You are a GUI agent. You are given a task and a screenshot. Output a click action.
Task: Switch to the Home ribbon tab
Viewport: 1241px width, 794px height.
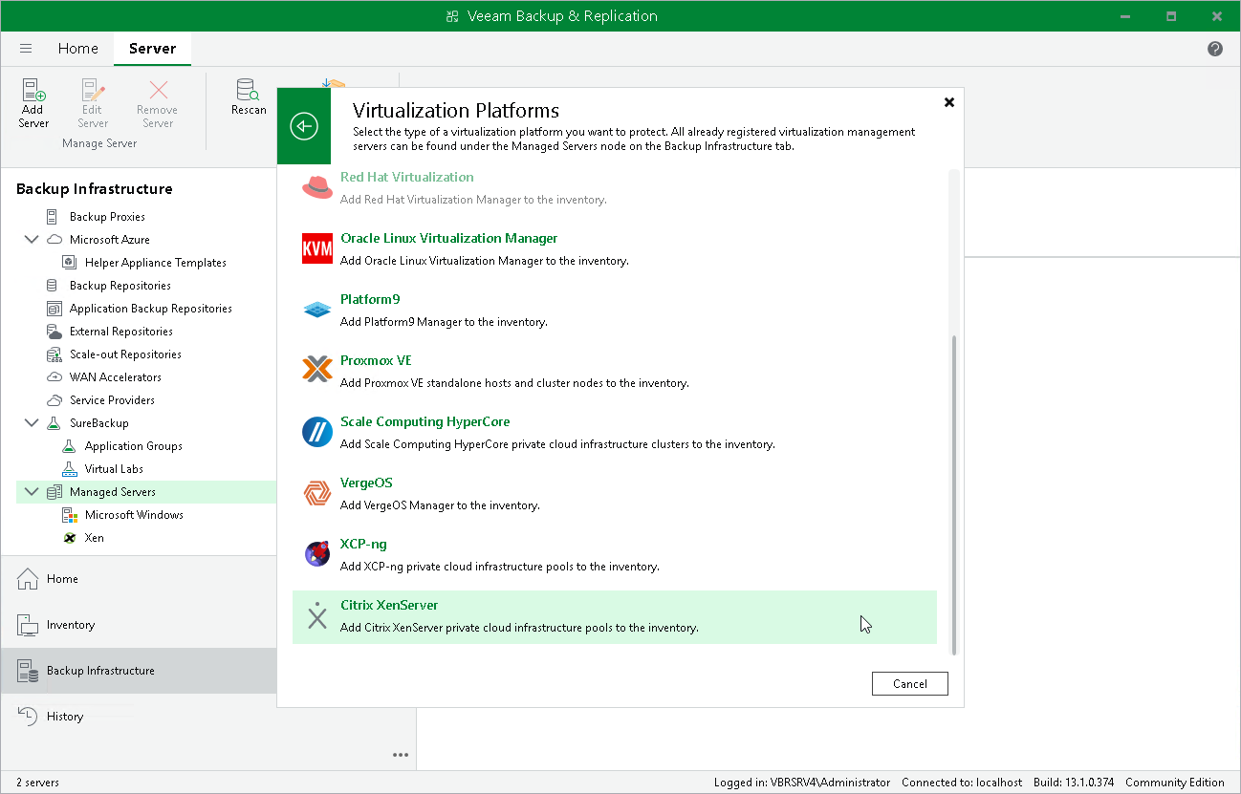77,49
